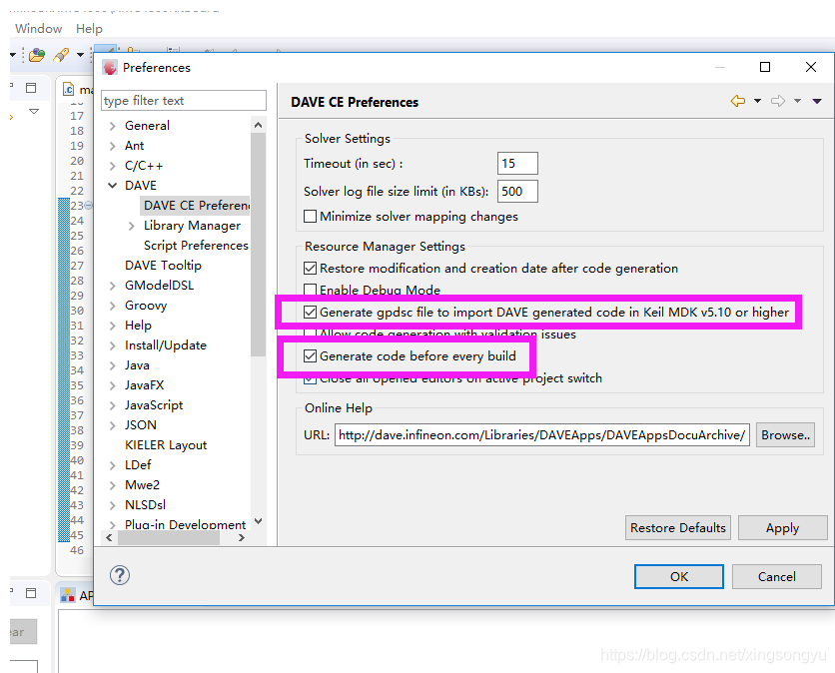Screen dimensions: 835x673
Task: Open the Help menu
Action: point(89,28)
